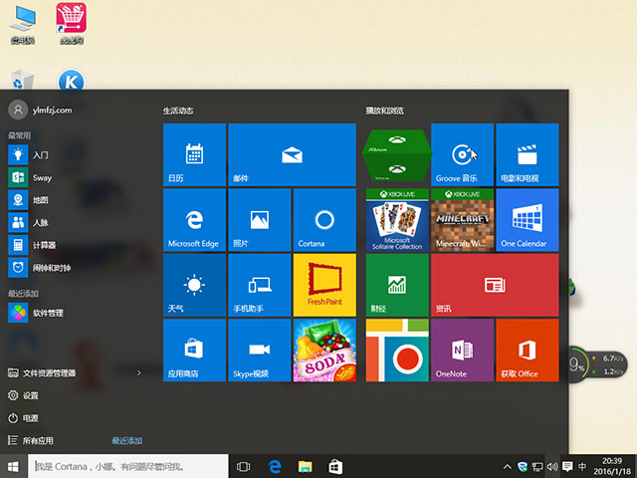Open the 邮件 mail tile
Image resolution: width=637 pixels, height=478 pixels.
point(292,154)
